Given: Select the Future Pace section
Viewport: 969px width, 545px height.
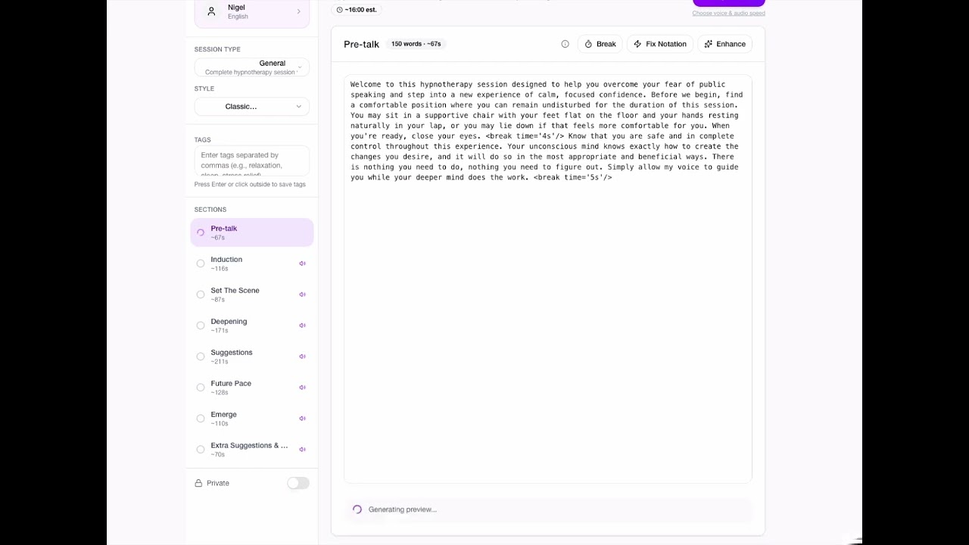Looking at the screenshot, I should [252, 388].
